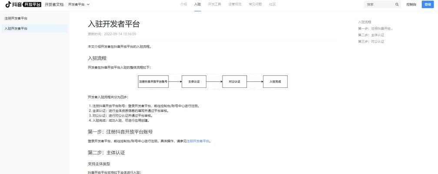Click list item 1 about 注册抖音开放平台账号
This screenshot has width=438, height=174.
coord(144,106)
